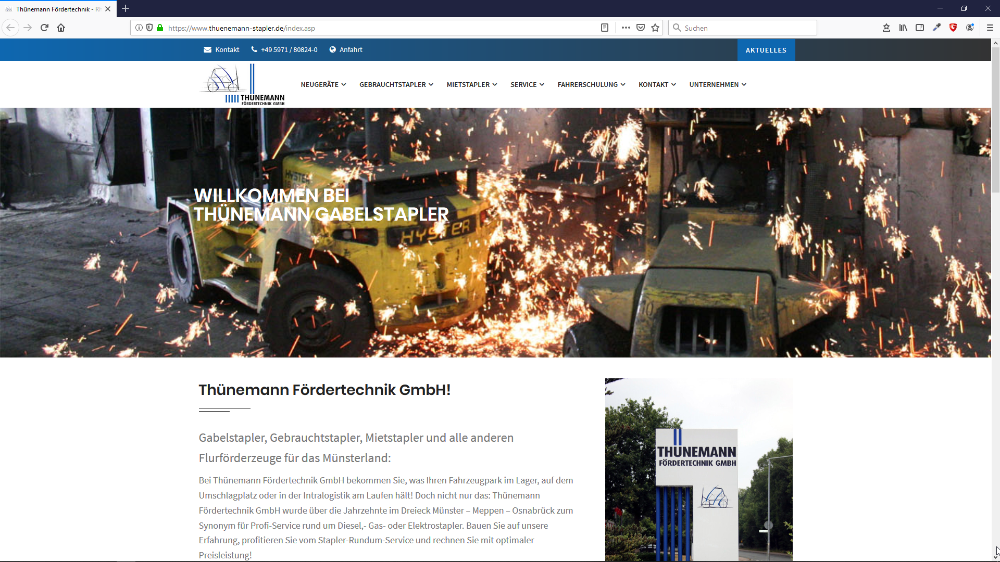1000x562 pixels.
Task: Open the Firefox home page
Action: [61, 28]
